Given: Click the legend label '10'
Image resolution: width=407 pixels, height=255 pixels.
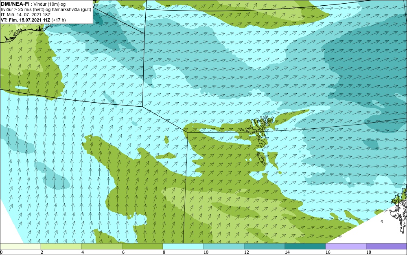Looking at the screenshot, I should (x=206, y=252).
